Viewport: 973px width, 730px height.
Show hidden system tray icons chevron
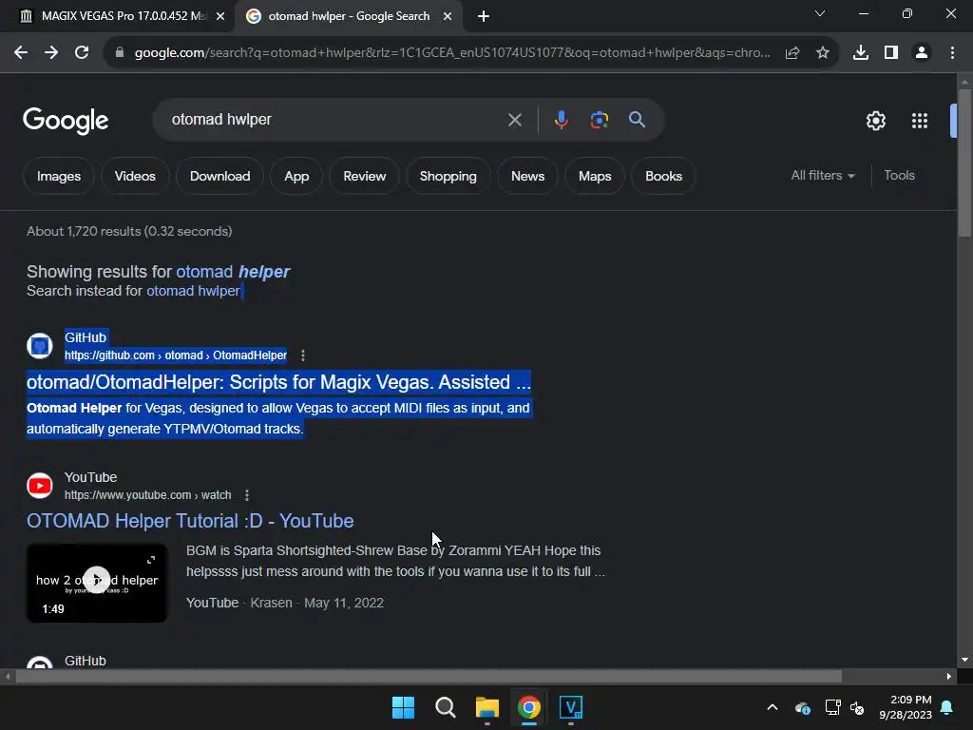(x=772, y=707)
